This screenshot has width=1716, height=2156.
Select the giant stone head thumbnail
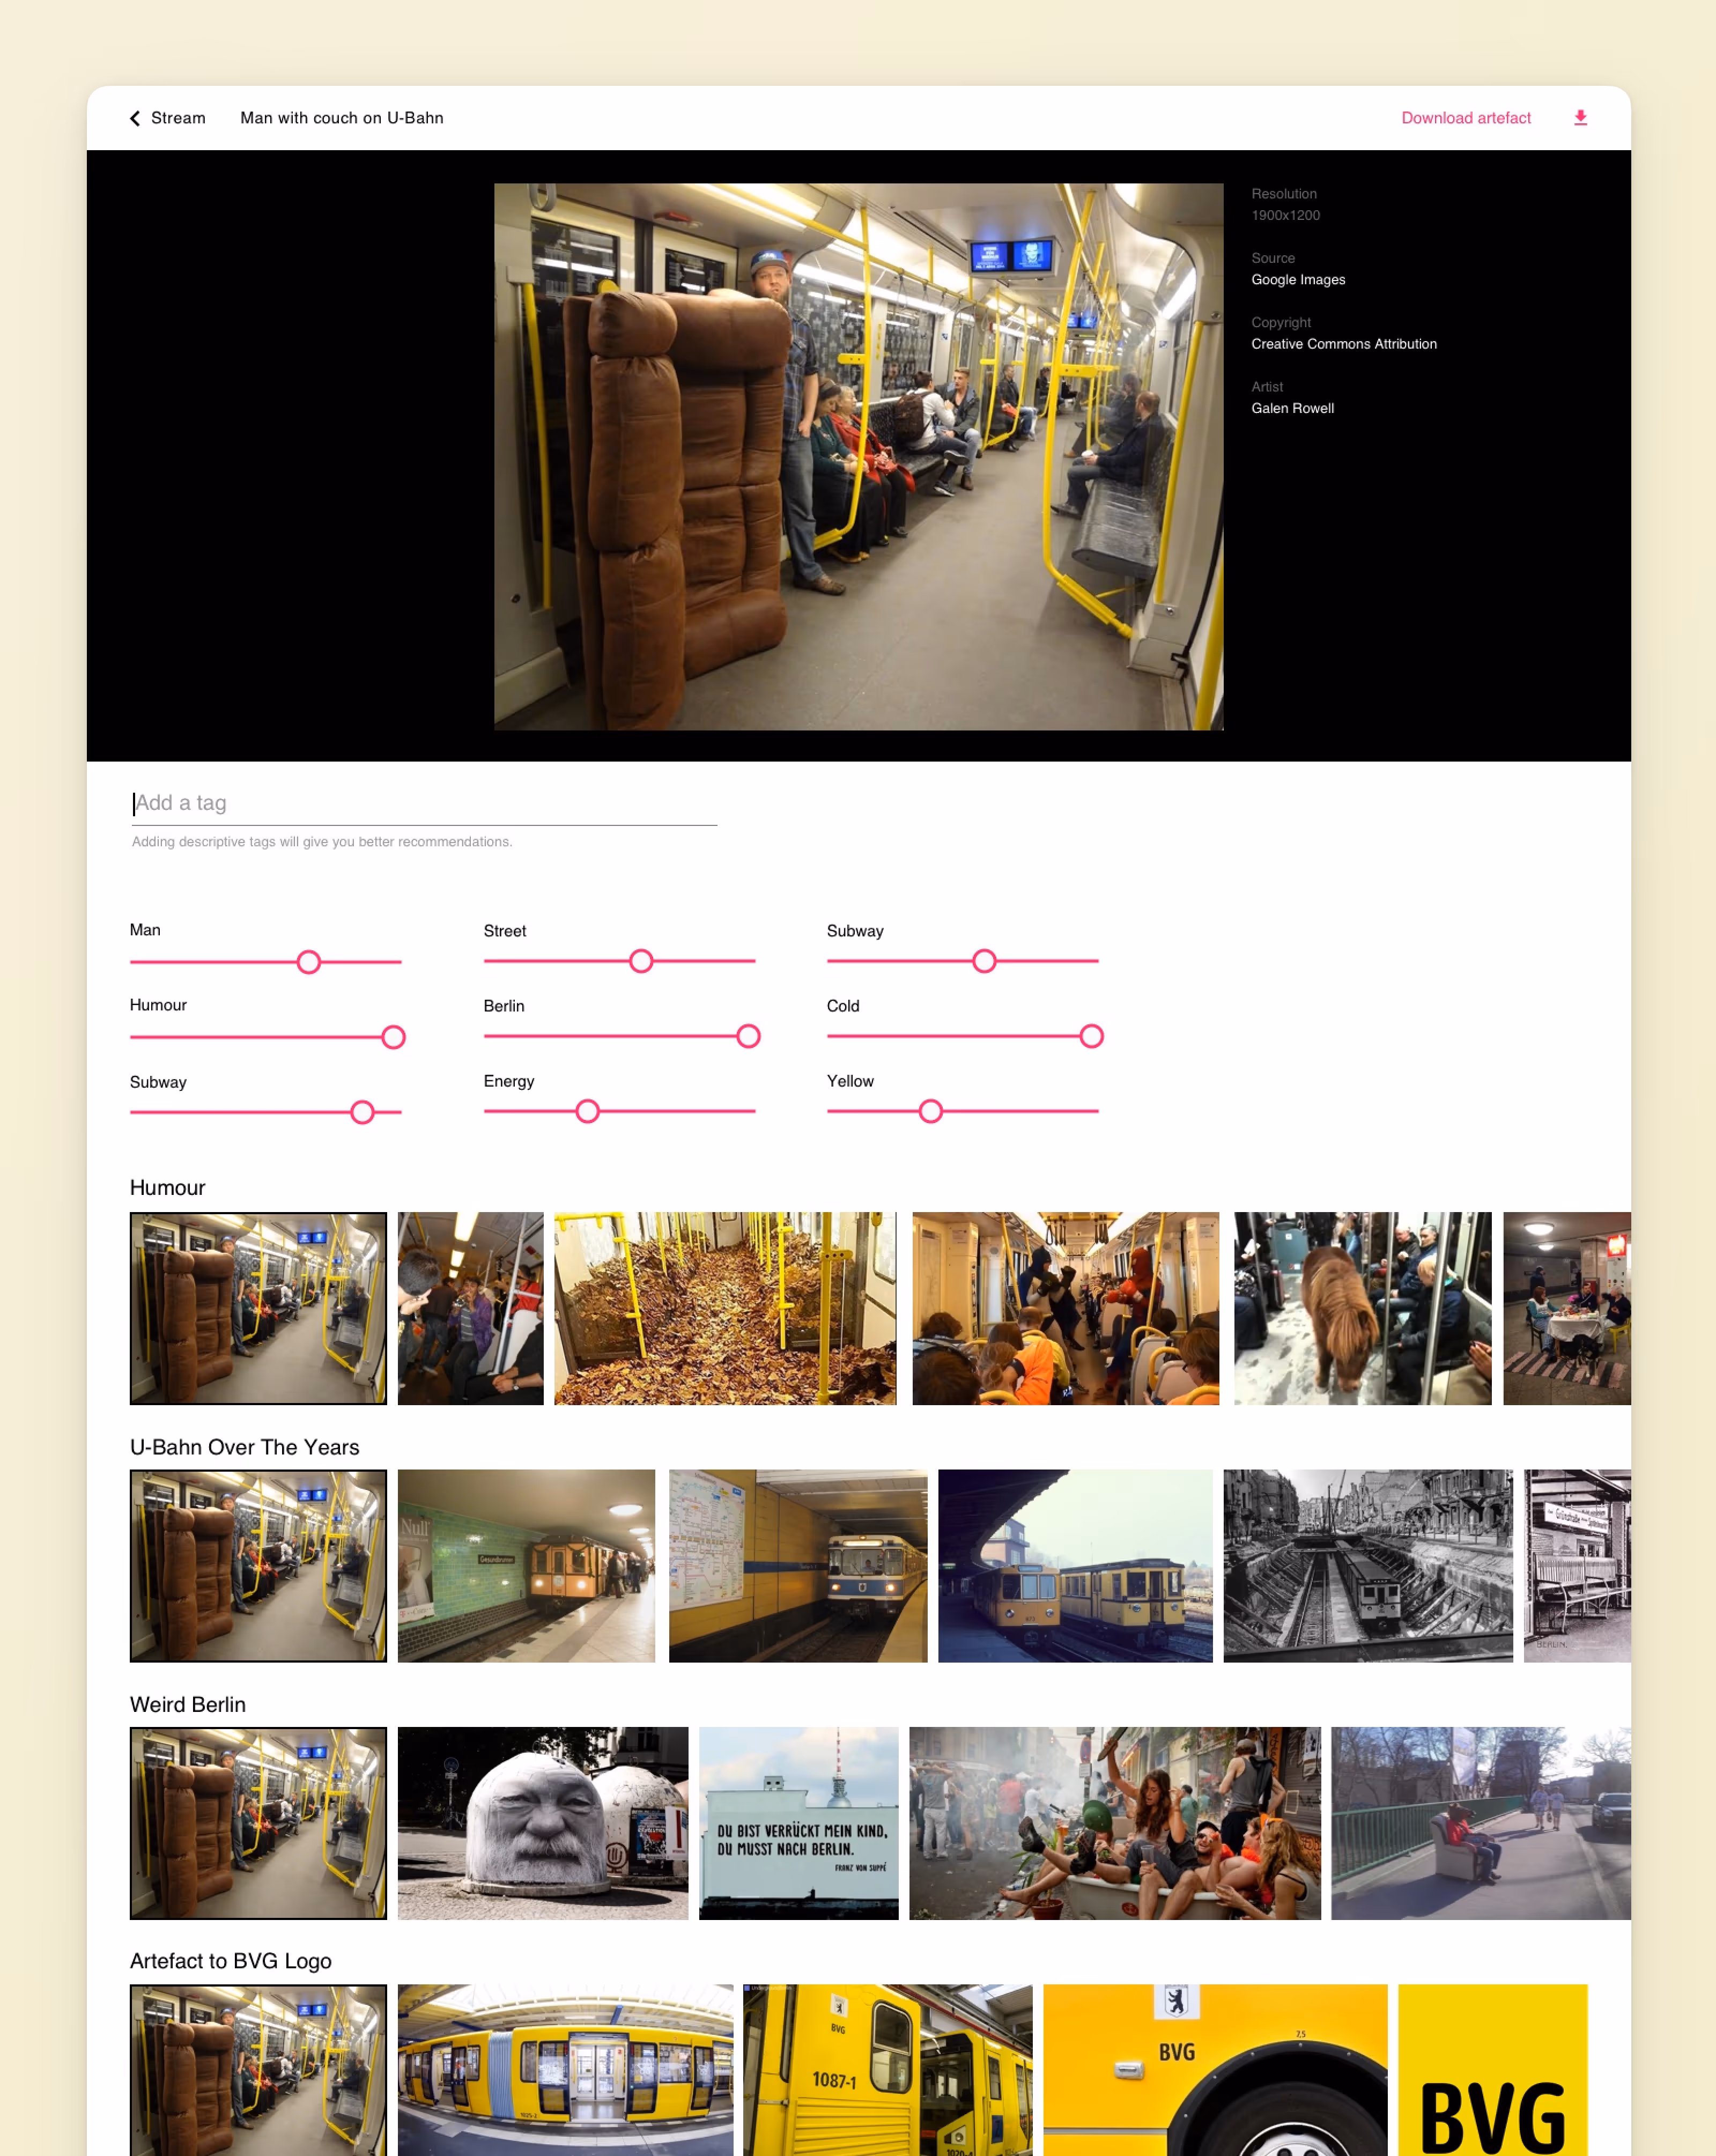[x=542, y=1822]
